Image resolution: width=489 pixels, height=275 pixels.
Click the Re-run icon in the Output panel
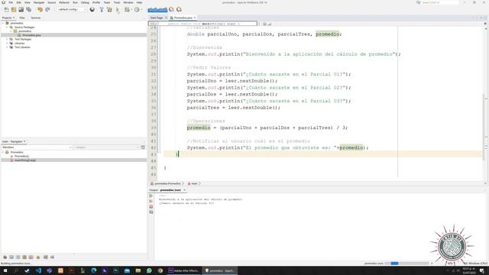click(x=151, y=196)
